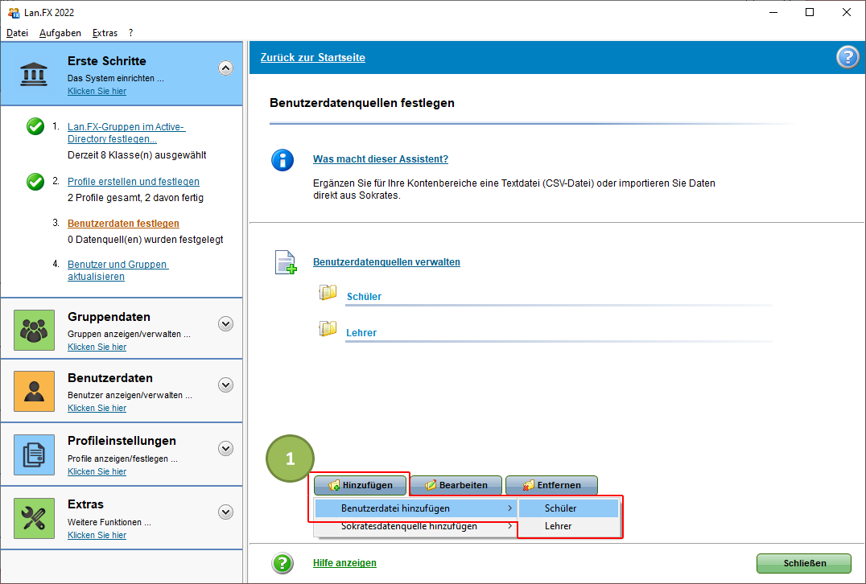Click the Benutzerdaten person icon

[x=35, y=392]
